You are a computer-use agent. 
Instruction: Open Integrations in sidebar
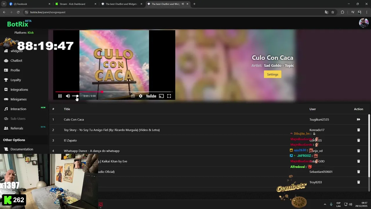coord(19,90)
